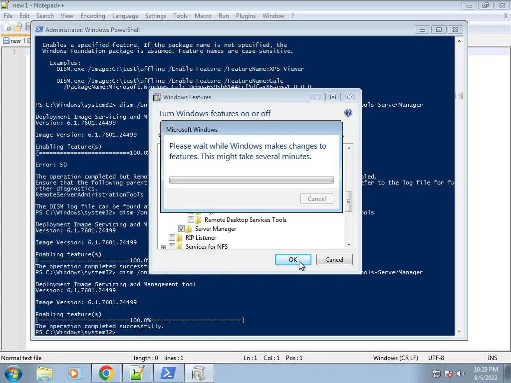
Task: Open the Settings menu in Notepad++
Action: 156,16
